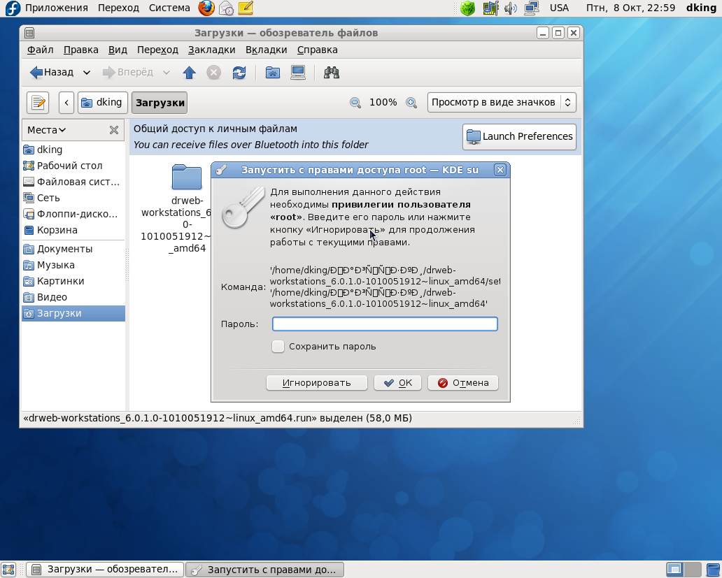Open the Правка menu
Screen dimensions: 722x578
click(81, 50)
